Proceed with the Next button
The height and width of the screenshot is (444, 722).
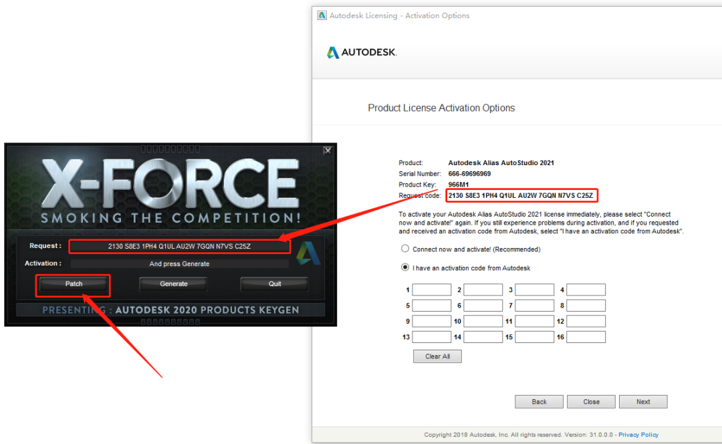(643, 402)
